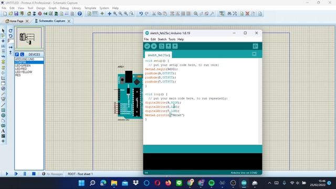Click New Design icon in Proteus toolbar
This screenshot has width=336, height=189.
coord(5,14)
